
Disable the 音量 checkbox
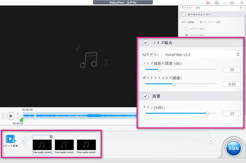coord(146,96)
